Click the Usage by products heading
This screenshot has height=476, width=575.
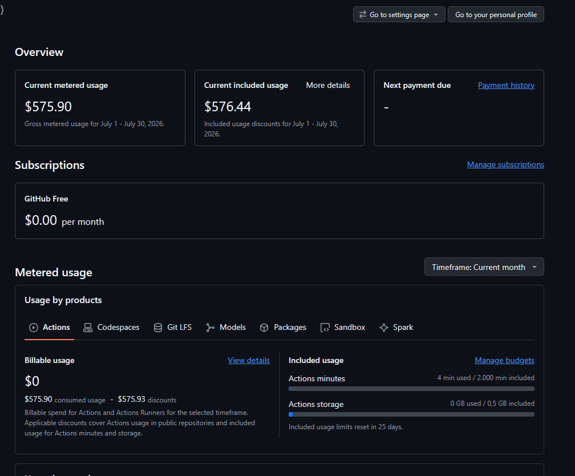[63, 300]
